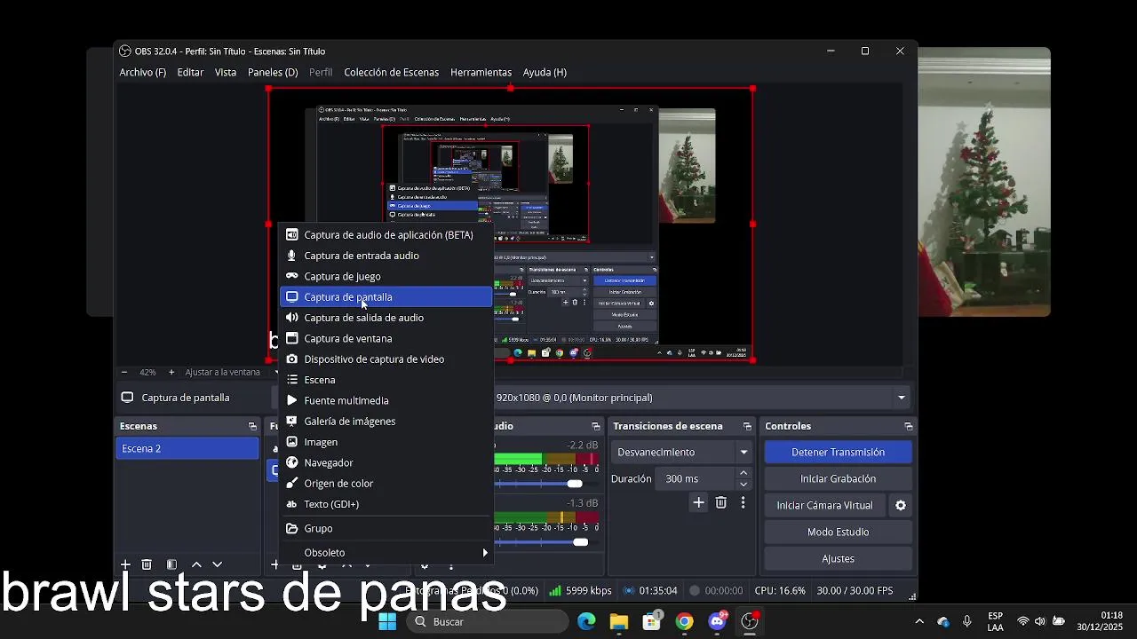1137x639 pixels.
Task: Select Imagen source type
Action: [x=386, y=442]
